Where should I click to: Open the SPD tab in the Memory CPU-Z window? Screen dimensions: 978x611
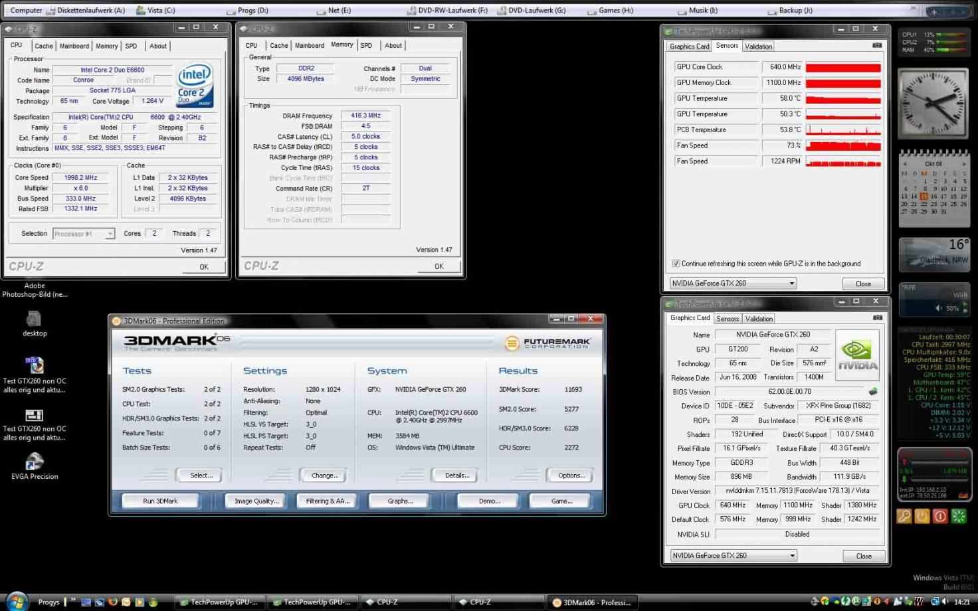click(366, 45)
